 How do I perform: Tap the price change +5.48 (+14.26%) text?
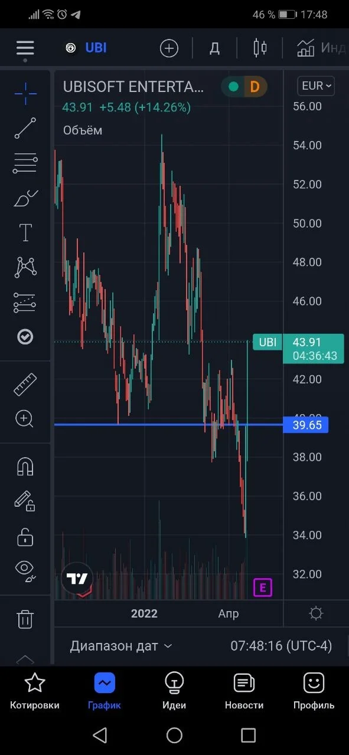point(145,107)
